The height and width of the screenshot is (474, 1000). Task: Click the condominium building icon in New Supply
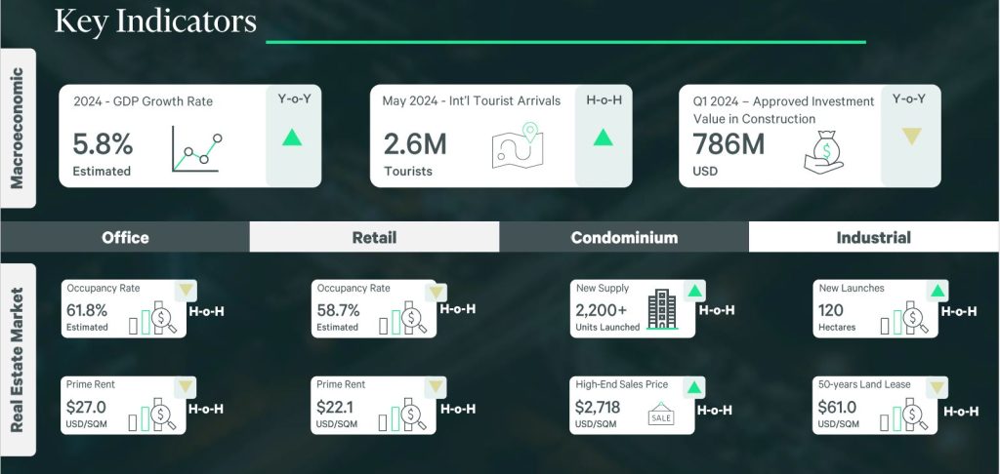(663, 310)
